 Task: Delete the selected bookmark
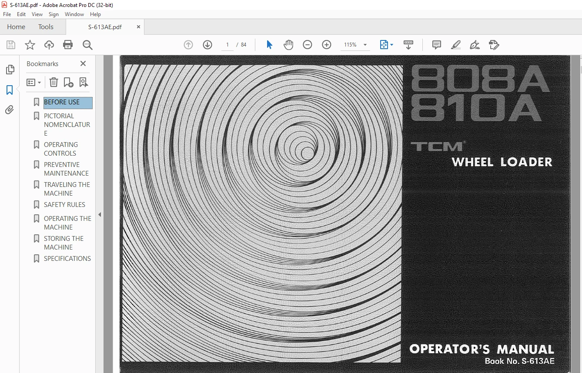tap(54, 82)
